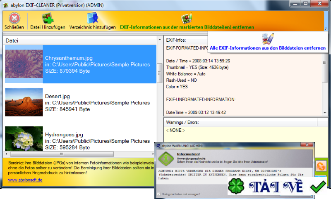Click the 'White-Balance = Auto' line
Viewport: 331px width, 199px height.
pyautogui.click(x=185, y=74)
